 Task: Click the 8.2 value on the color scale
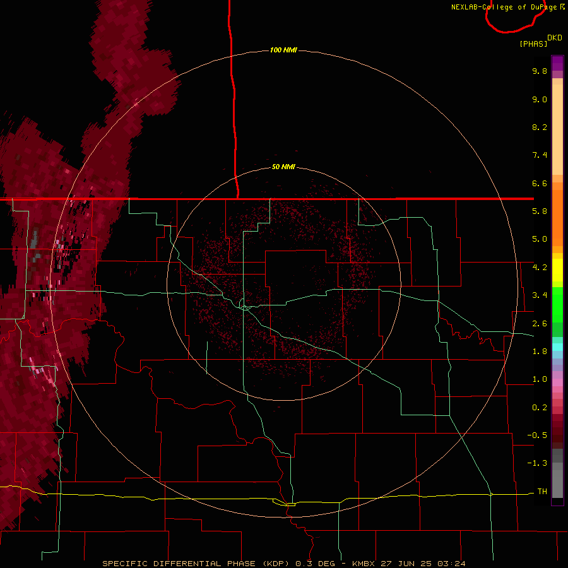click(540, 127)
